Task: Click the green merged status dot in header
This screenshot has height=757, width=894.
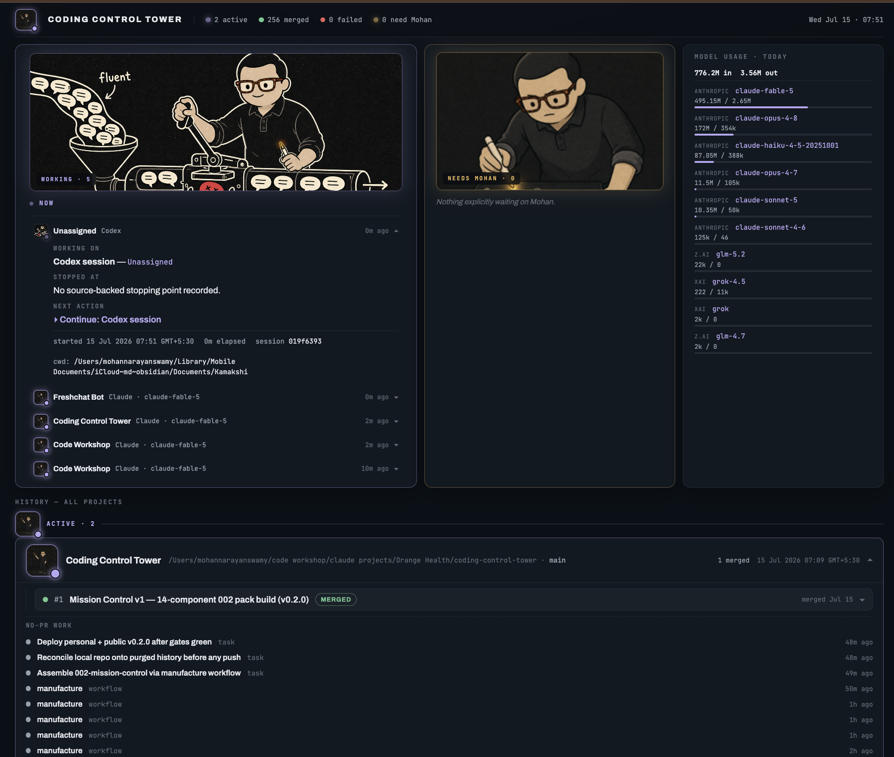Action: (x=261, y=20)
